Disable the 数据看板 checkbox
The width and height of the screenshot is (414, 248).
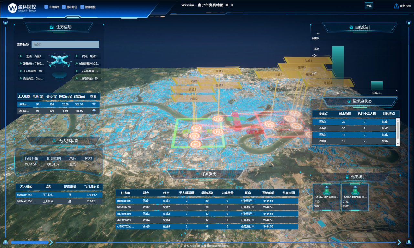tap(82, 7)
